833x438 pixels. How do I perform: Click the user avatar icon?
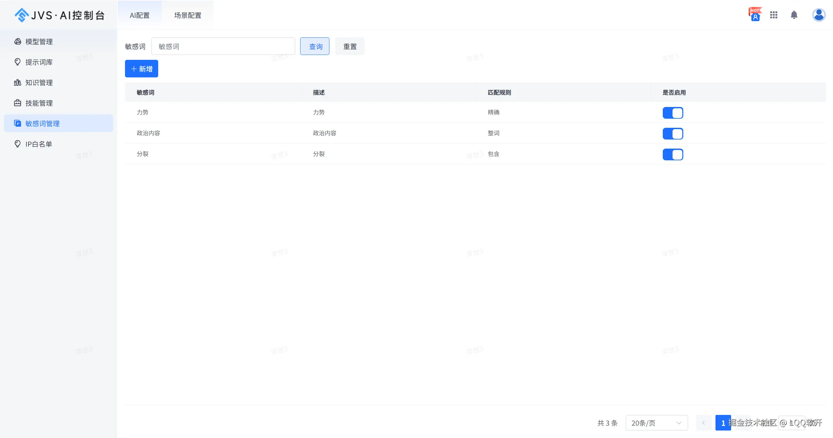click(818, 15)
